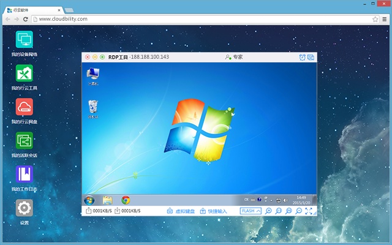Open File Explorer in remote taskbar
The width and height of the screenshot is (392, 245).
108,200
